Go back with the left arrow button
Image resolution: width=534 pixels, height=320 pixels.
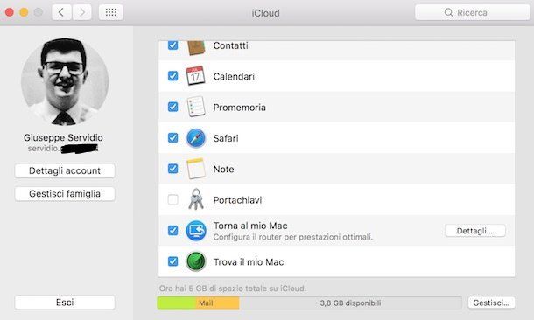(61, 12)
